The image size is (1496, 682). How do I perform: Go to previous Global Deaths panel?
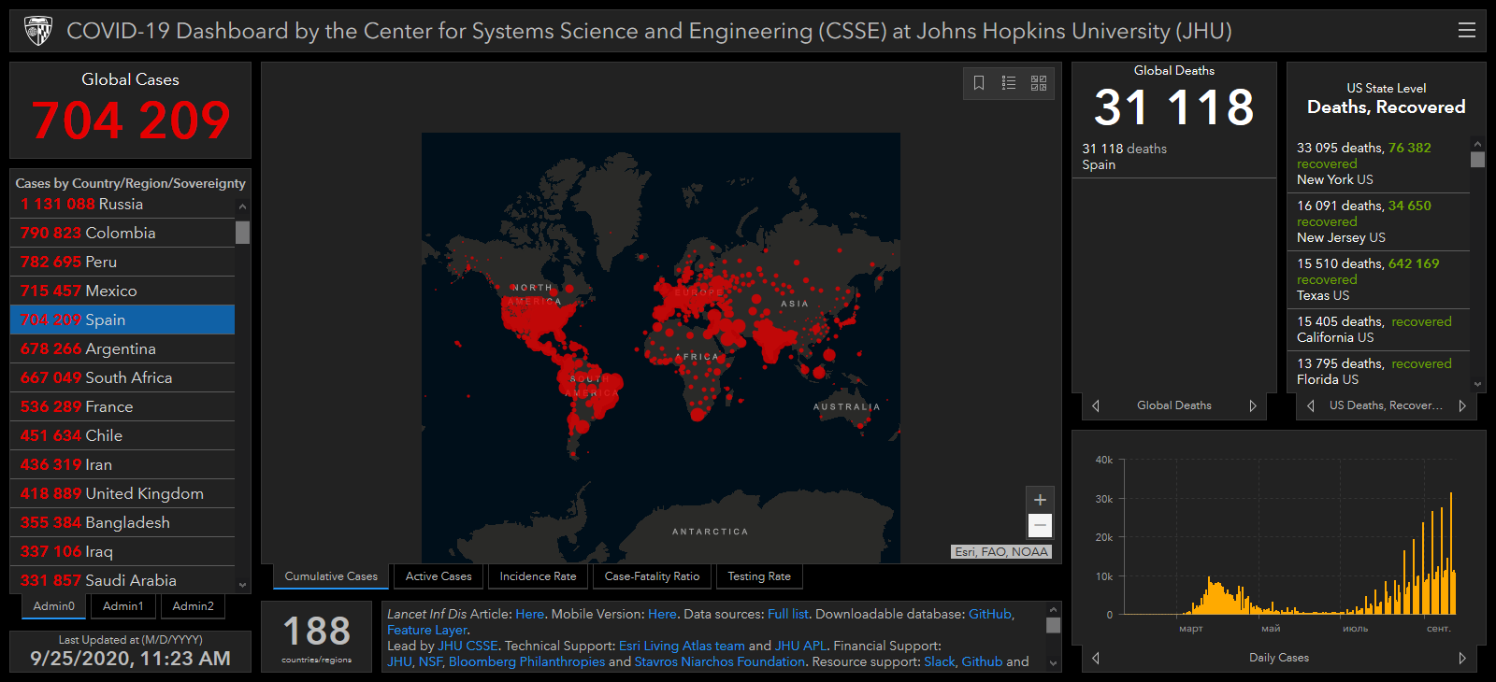pyautogui.click(x=1096, y=405)
